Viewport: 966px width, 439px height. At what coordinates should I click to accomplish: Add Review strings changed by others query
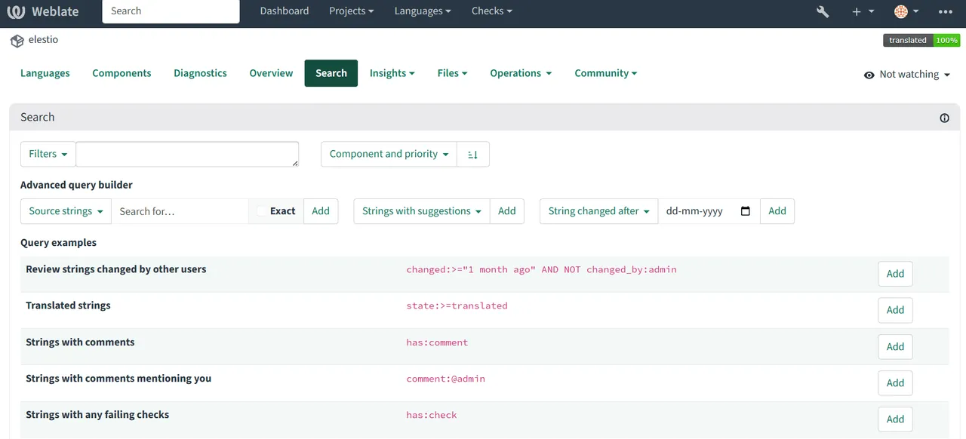[895, 274]
